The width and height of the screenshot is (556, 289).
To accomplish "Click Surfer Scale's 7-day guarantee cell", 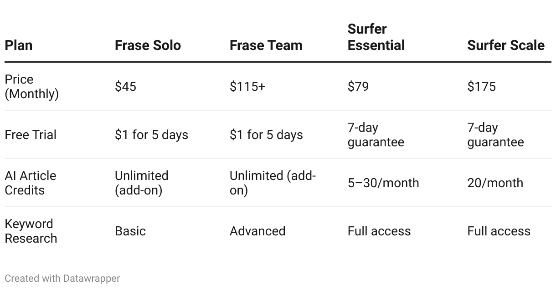I will pyautogui.click(x=495, y=135).
